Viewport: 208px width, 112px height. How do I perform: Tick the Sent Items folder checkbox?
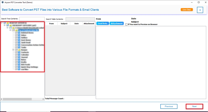pyautogui.click(x=16, y=40)
